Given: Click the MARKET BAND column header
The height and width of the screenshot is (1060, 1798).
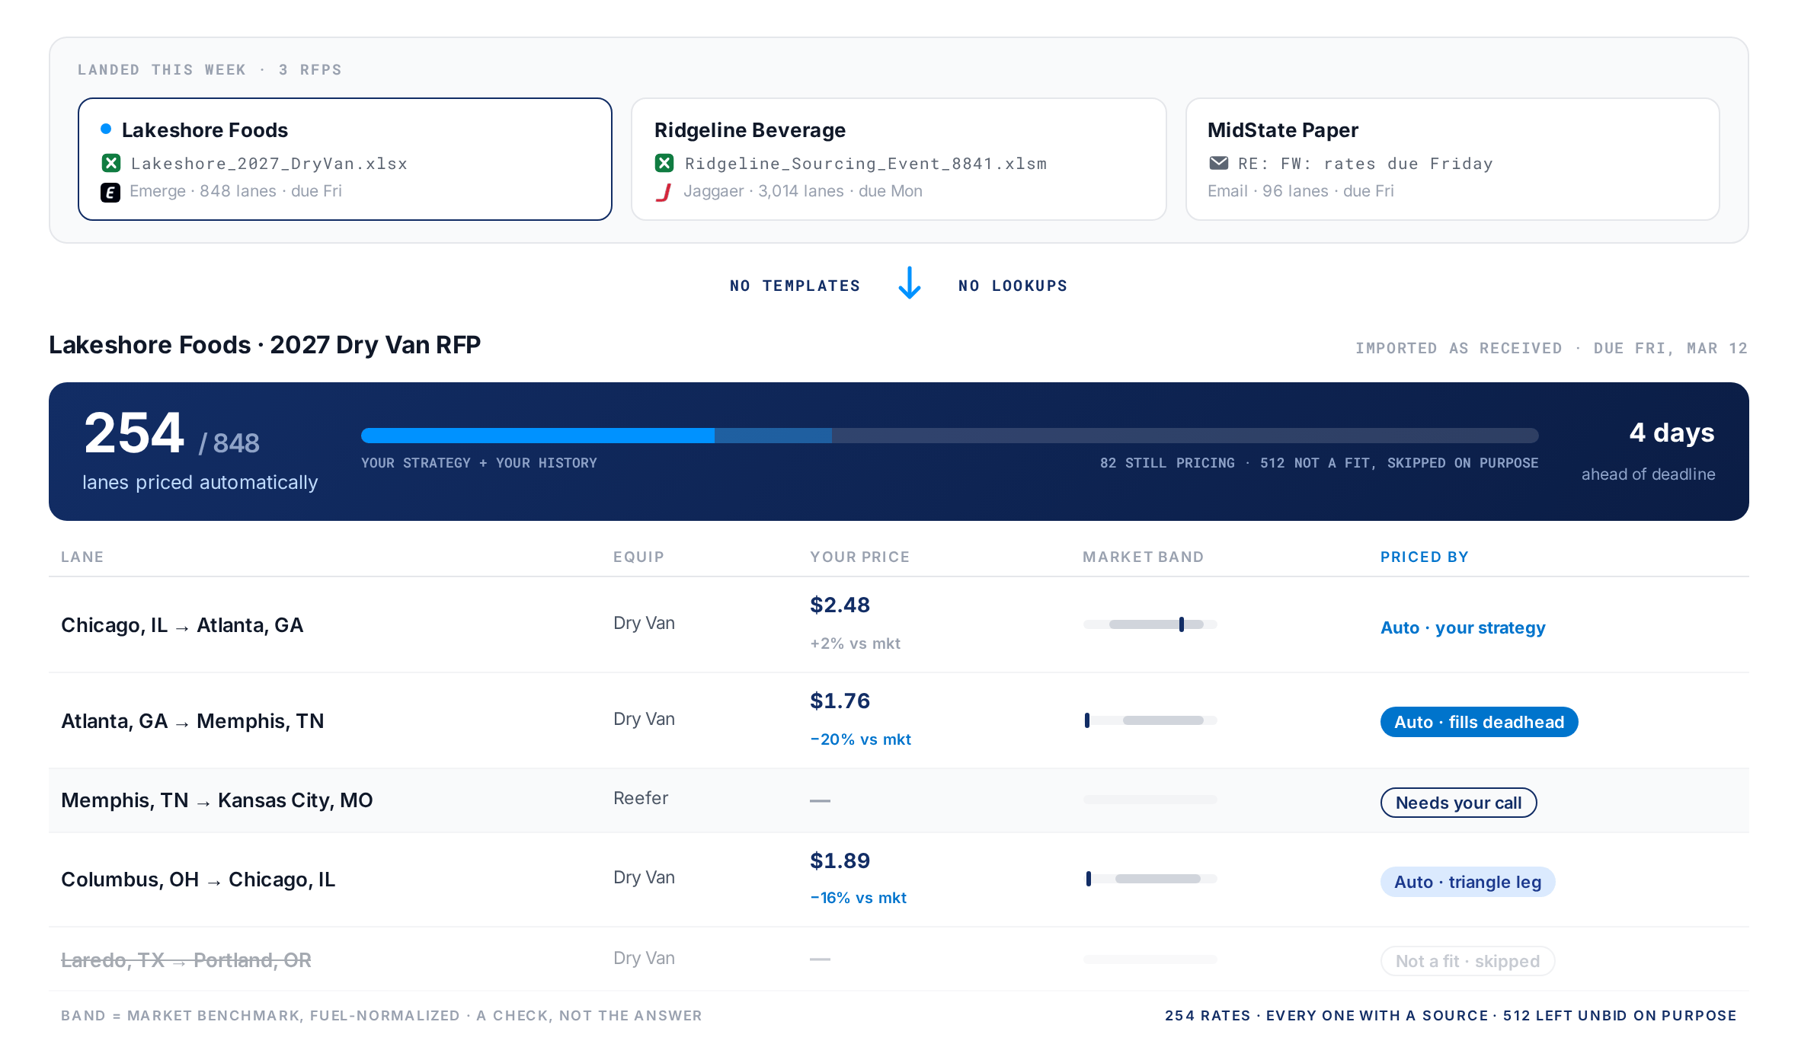Looking at the screenshot, I should point(1143,557).
